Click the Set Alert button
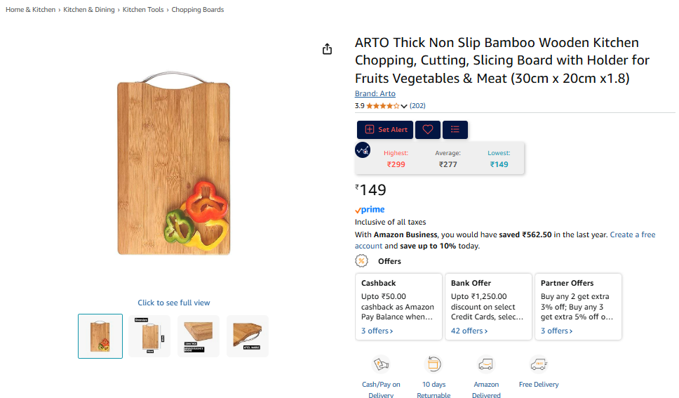The height and width of the screenshot is (398, 679). [385, 130]
